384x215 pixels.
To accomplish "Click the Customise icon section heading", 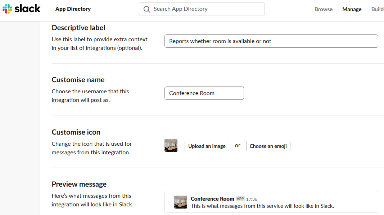I will (x=76, y=132).
